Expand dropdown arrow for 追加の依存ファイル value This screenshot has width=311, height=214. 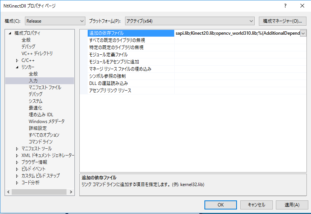[303, 33]
